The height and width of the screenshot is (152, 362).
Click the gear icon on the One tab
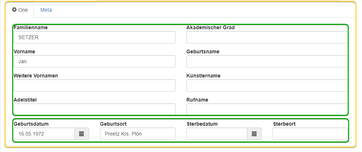click(14, 9)
